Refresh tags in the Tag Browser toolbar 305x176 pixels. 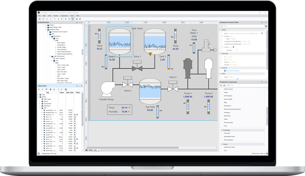point(42,89)
